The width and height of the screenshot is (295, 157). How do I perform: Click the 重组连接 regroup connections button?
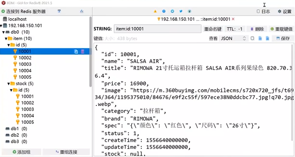tap(66, 152)
